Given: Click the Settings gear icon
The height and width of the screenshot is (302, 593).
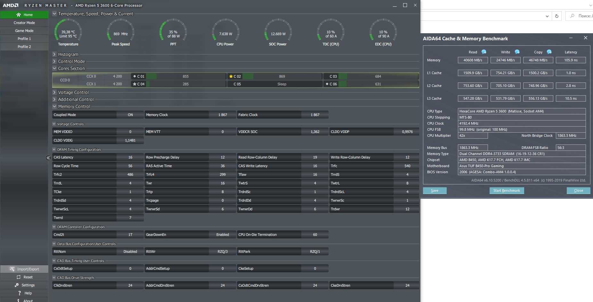Looking at the screenshot, I should [x=17, y=285].
